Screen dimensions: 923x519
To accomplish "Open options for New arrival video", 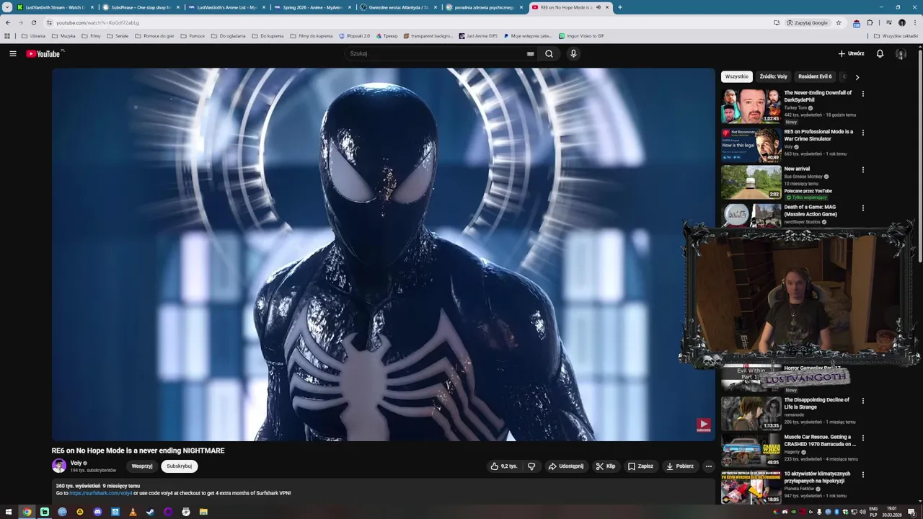I will [x=862, y=170].
